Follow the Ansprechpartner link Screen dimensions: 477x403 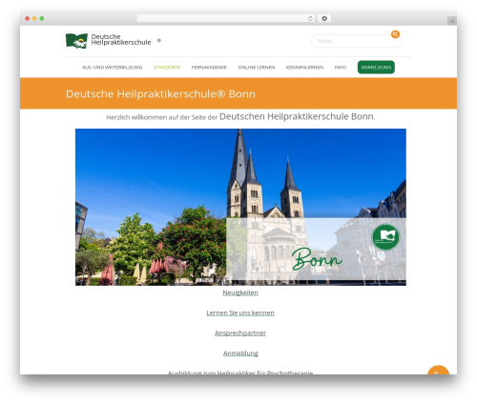point(240,332)
